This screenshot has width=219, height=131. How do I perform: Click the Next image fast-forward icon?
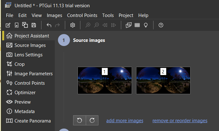pos(113,25)
